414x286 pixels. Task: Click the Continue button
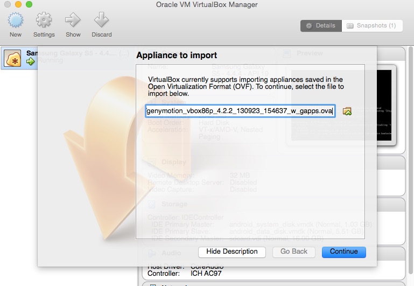[x=344, y=252]
